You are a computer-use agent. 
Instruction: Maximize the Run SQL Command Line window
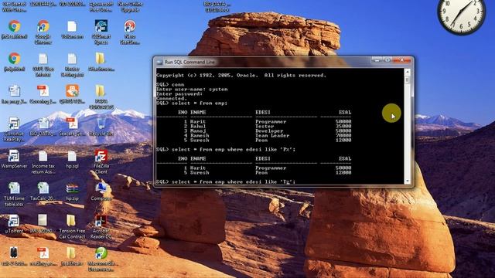click(x=387, y=60)
